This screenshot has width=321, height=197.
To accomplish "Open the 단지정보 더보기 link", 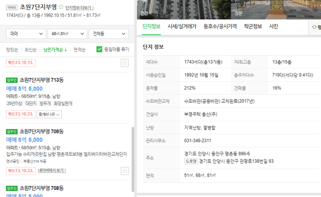I will 80,8.
